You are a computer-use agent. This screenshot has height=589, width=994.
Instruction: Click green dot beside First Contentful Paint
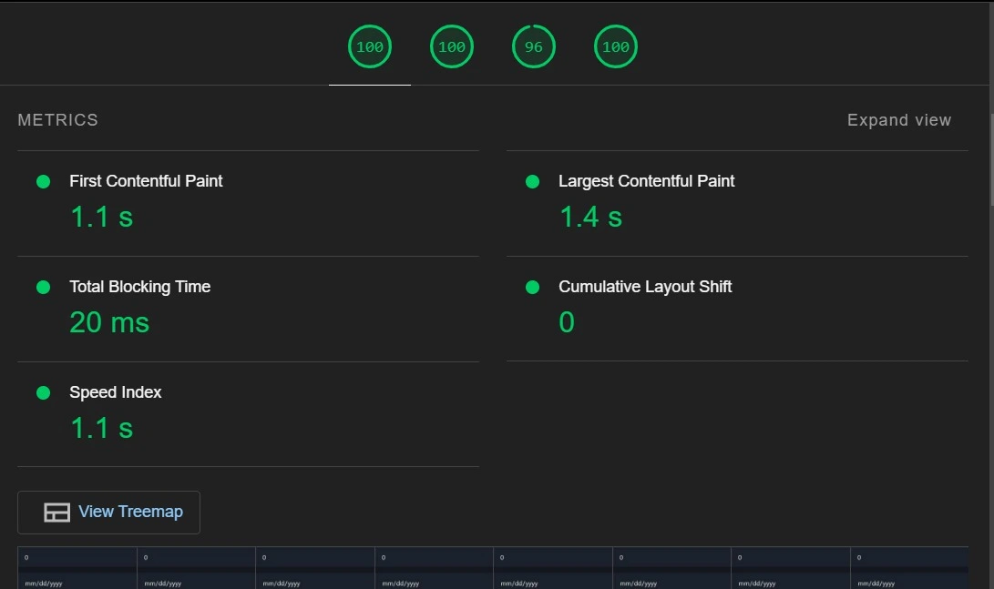coord(43,182)
